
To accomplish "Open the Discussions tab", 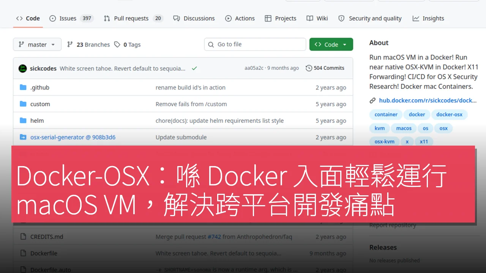I will click(194, 18).
